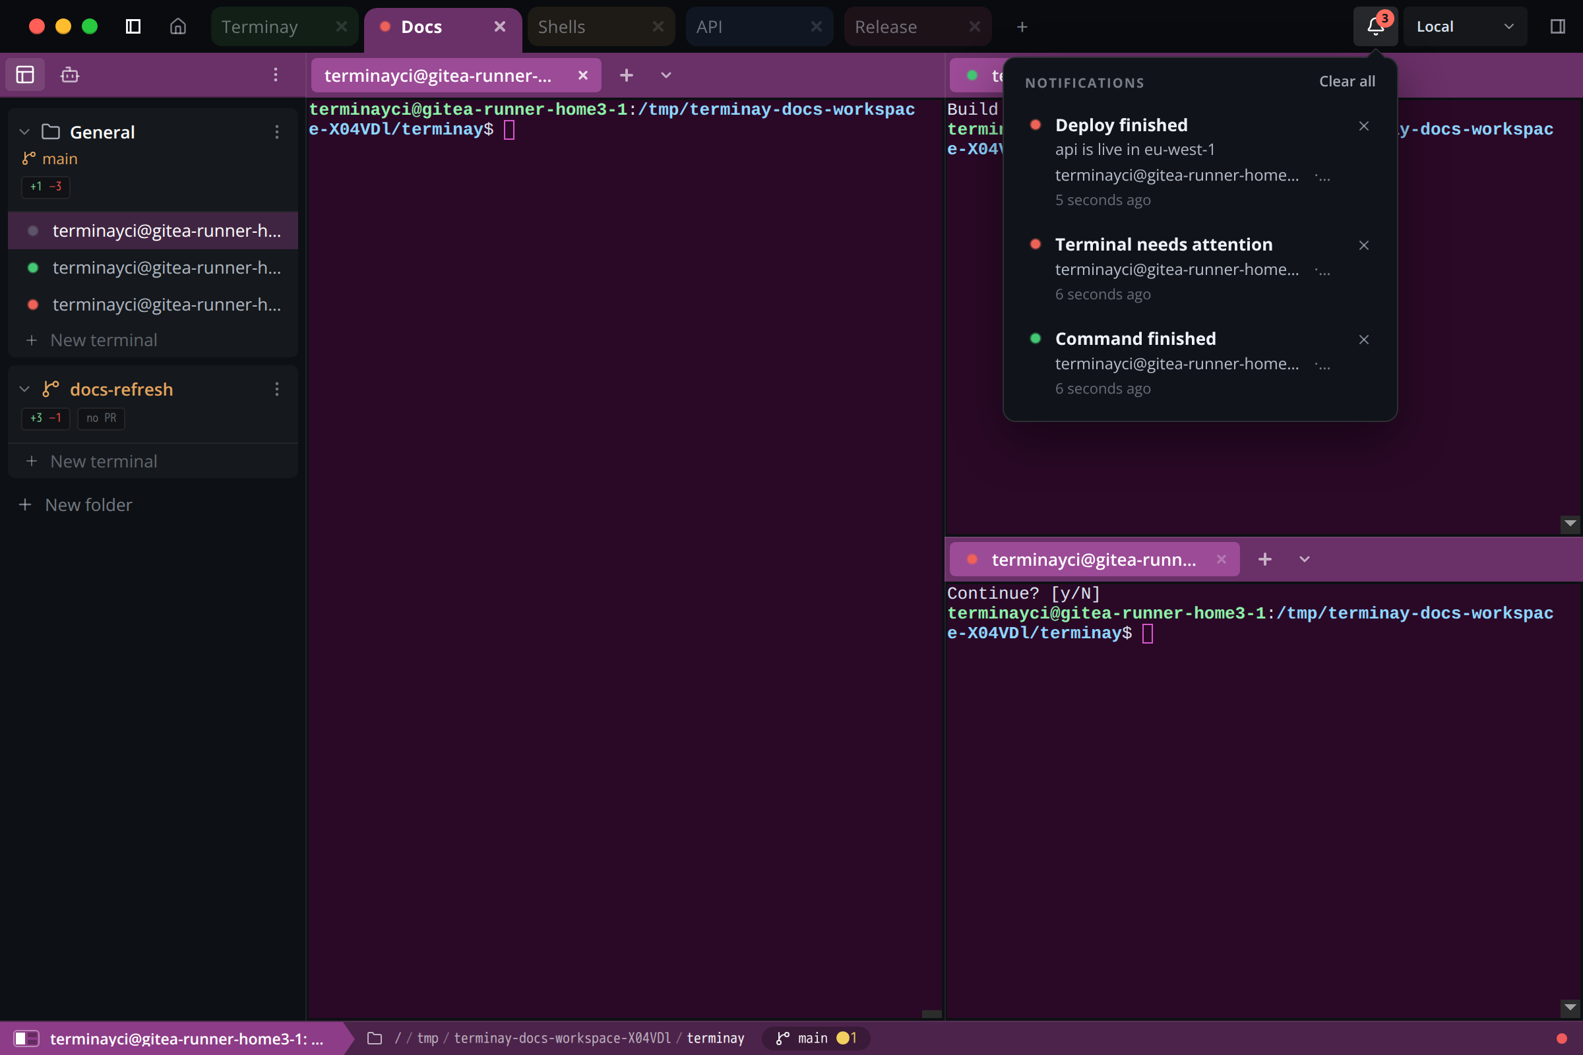1583x1055 pixels.
Task: Switch to the API tab
Action: 759,26
